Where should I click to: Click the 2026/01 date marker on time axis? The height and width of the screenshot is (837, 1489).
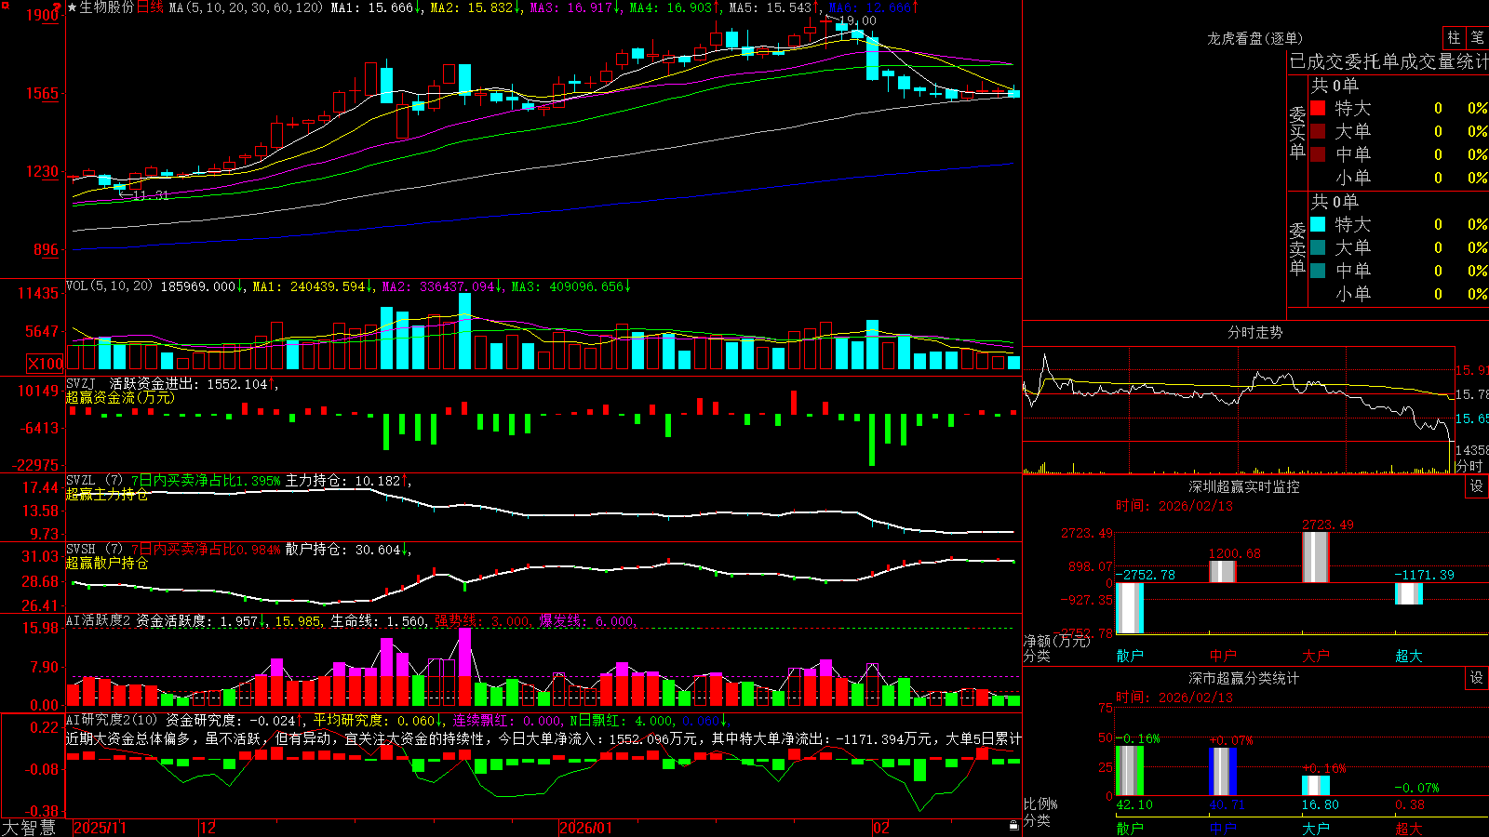click(586, 828)
